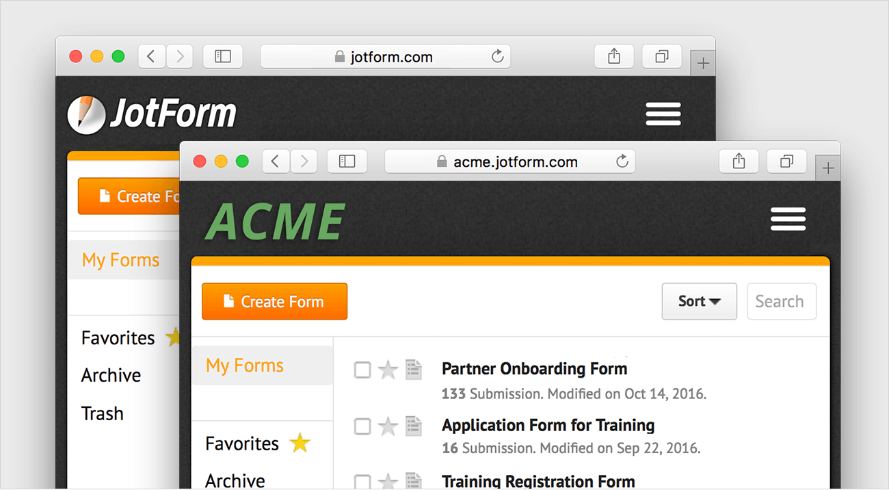Open the ACME hamburger menu
Image resolution: width=889 pixels, height=490 pixels.
click(788, 219)
